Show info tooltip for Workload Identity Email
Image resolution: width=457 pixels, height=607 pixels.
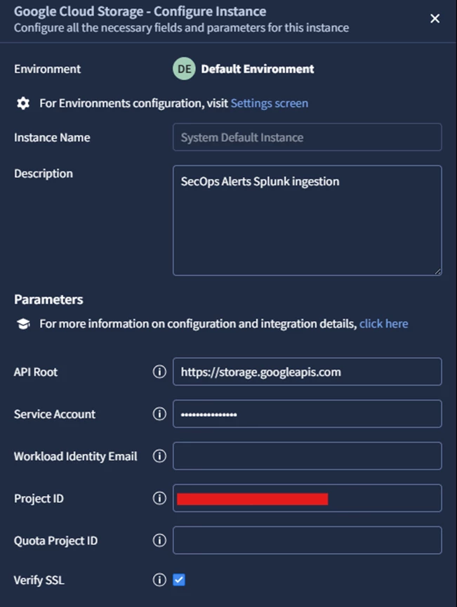click(159, 456)
